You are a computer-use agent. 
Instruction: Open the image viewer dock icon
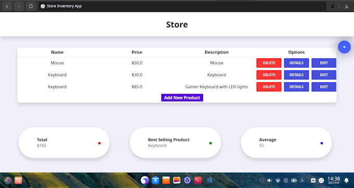pos(176,180)
